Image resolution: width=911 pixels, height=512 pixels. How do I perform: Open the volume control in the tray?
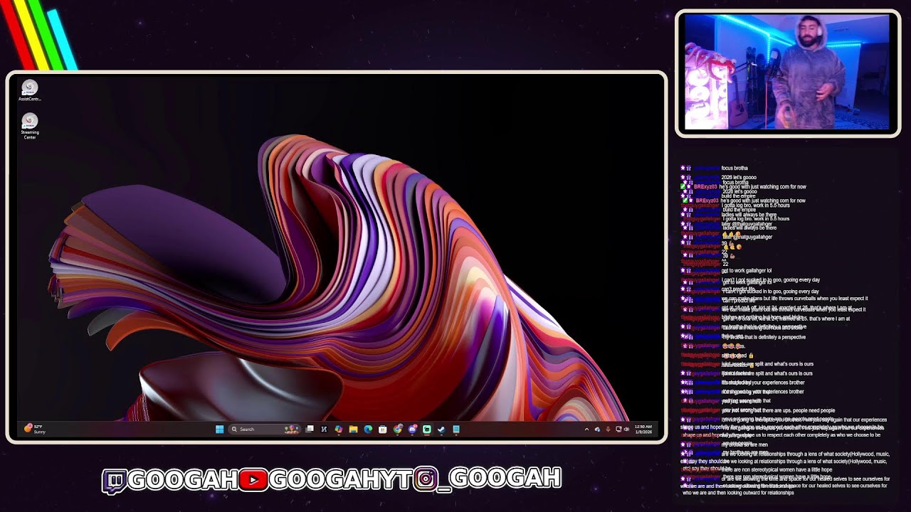tap(626, 430)
